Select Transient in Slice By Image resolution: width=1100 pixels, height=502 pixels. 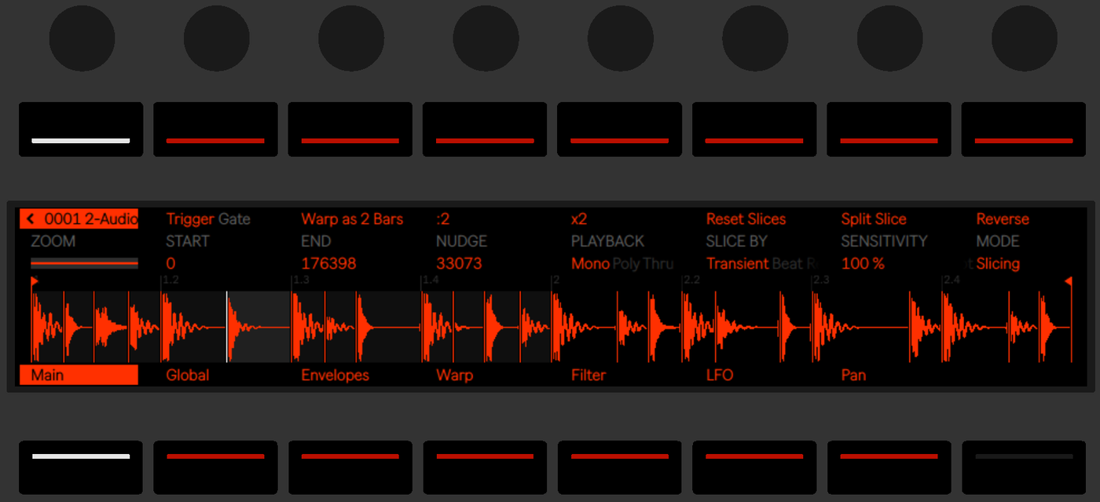tap(737, 264)
